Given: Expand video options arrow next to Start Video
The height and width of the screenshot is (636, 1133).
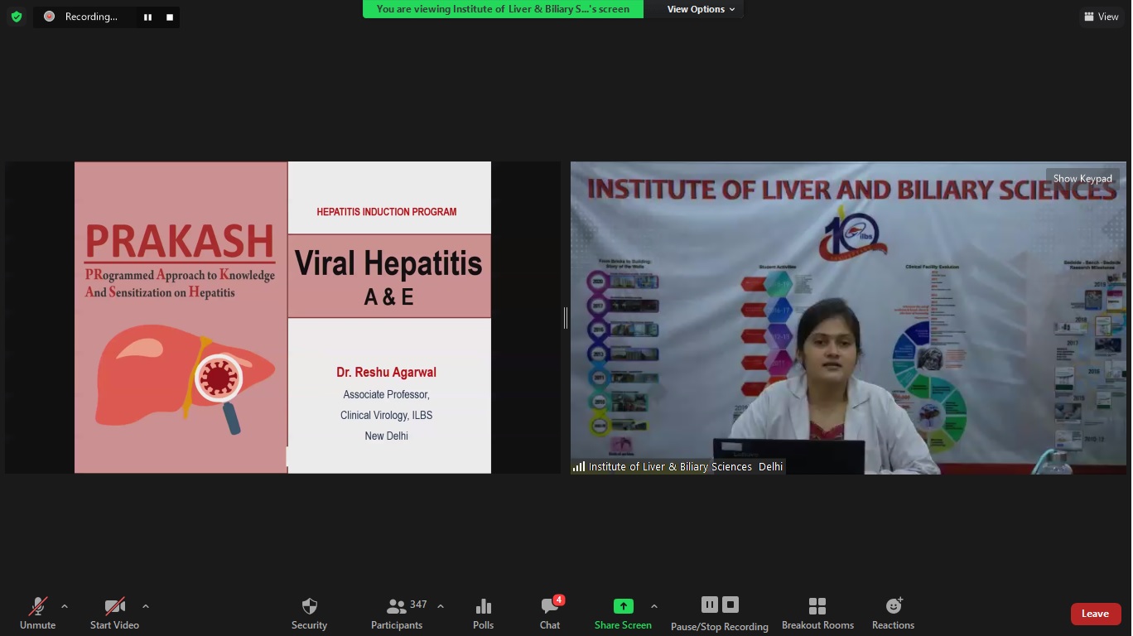Looking at the screenshot, I should pos(146,606).
